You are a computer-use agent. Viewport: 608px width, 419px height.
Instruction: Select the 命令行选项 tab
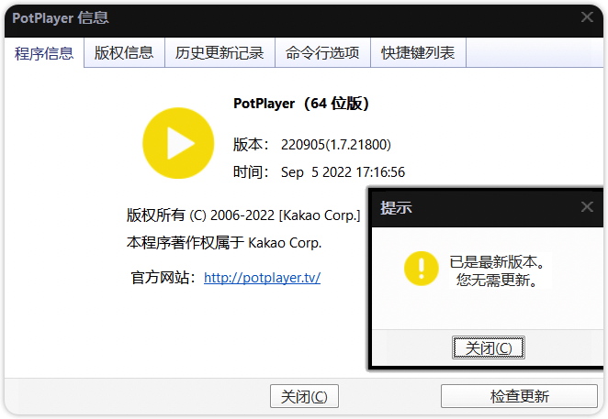coord(322,52)
